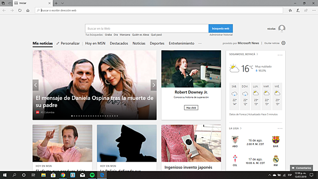Refresh the page
The width and height of the screenshot is (318, 179).
pyautogui.click(x=20, y=10)
